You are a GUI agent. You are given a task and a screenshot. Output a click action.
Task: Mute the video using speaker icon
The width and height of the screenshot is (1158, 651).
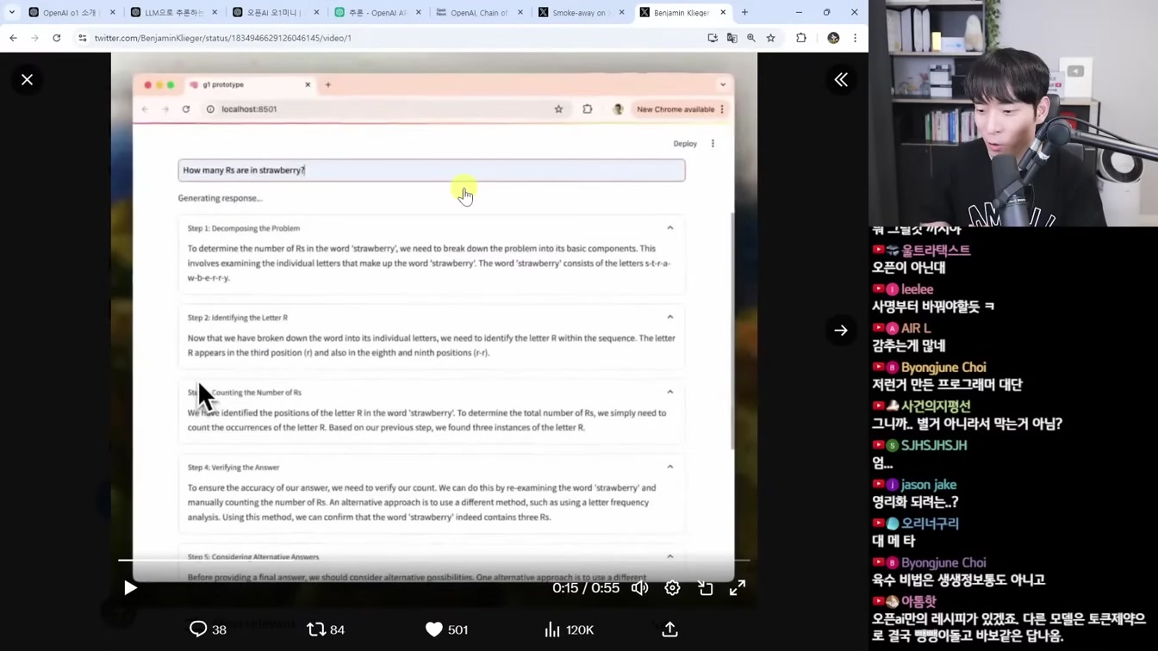(x=639, y=587)
